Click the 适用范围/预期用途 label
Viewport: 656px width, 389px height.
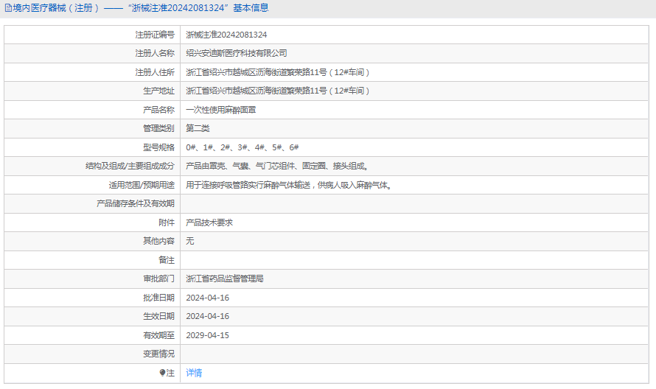click(x=142, y=185)
